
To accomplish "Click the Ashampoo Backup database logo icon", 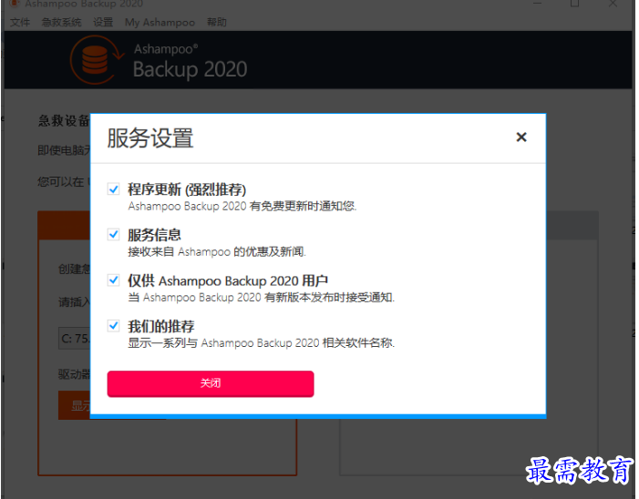I will [97, 60].
